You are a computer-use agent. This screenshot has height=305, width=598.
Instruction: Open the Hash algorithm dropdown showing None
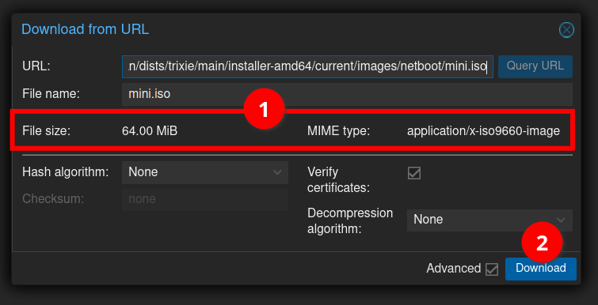[x=205, y=172]
